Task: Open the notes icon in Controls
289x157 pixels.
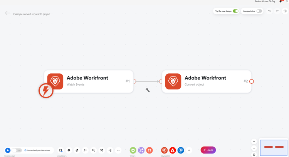Action: 77,150
